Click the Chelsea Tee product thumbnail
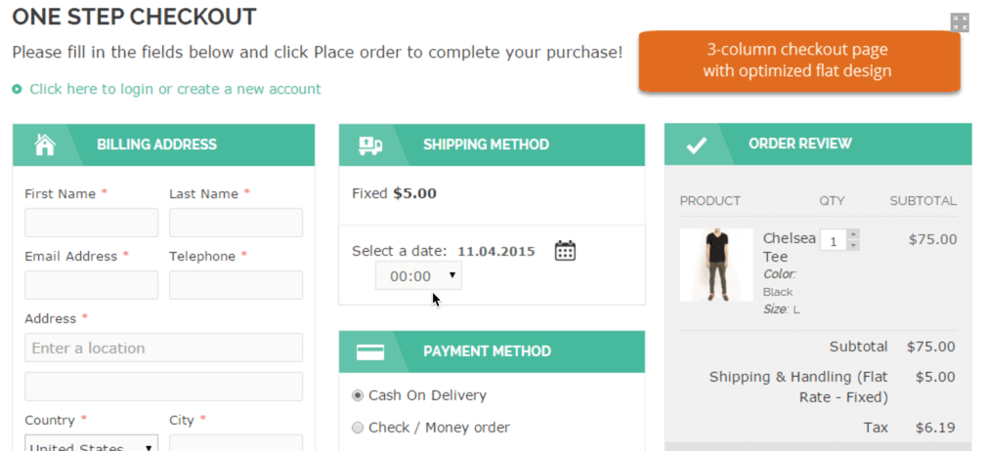The height and width of the screenshot is (451, 986). click(715, 265)
